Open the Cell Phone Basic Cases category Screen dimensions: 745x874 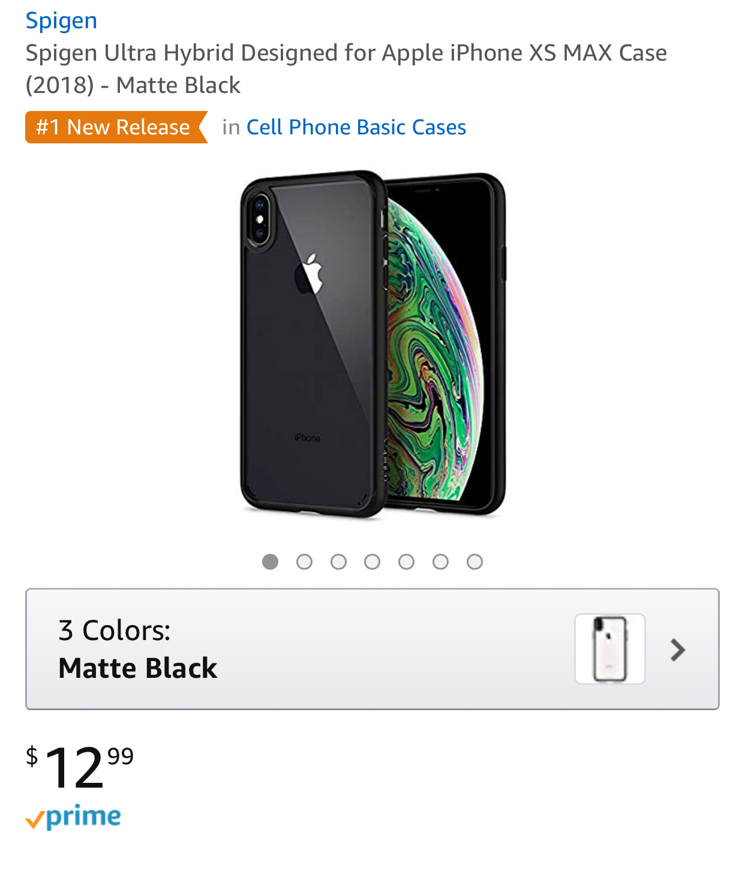(356, 127)
